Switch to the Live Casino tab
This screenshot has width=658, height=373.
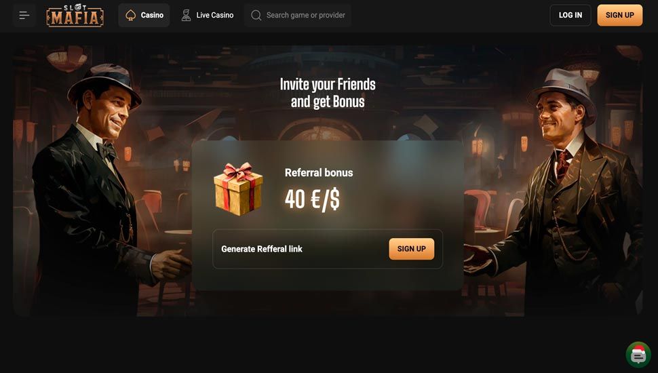[x=208, y=16]
